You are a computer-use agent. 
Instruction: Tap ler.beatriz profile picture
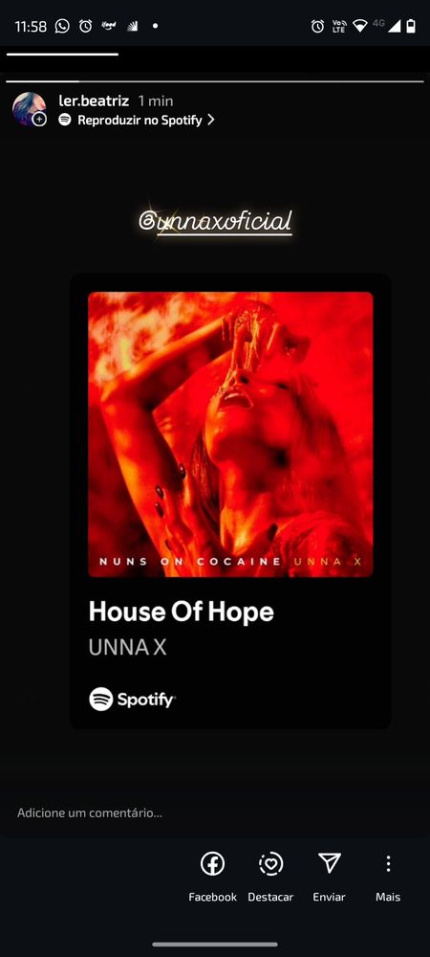[29, 109]
